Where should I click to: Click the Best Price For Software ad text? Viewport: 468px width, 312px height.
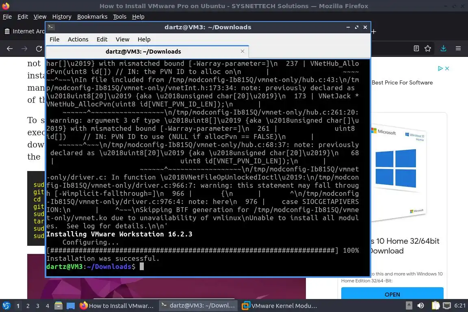402,83
